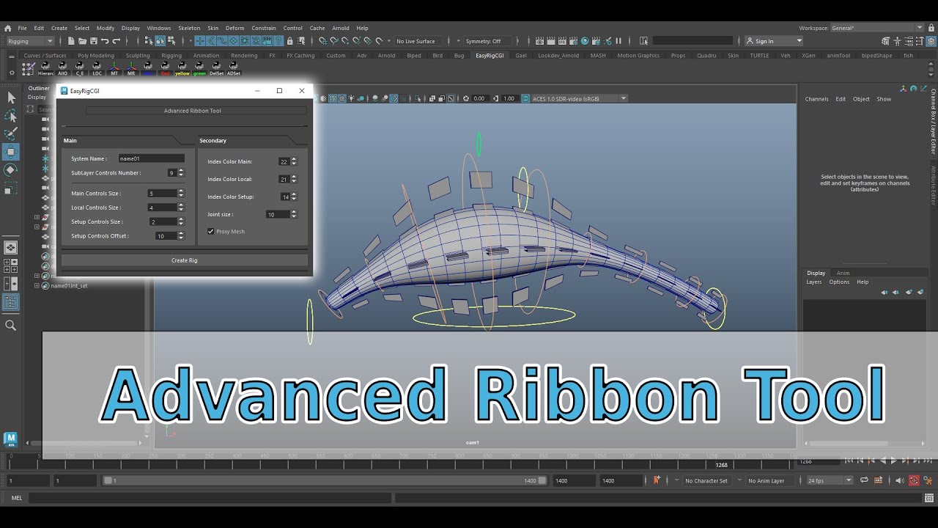Click the C_E shelf script icon

click(x=80, y=68)
